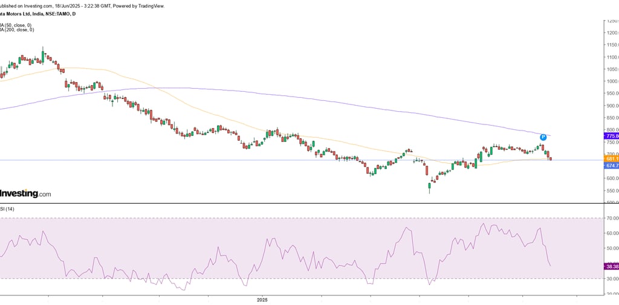Click the 950 price axis label
Viewport: 619px width, 305px height.
(613, 94)
